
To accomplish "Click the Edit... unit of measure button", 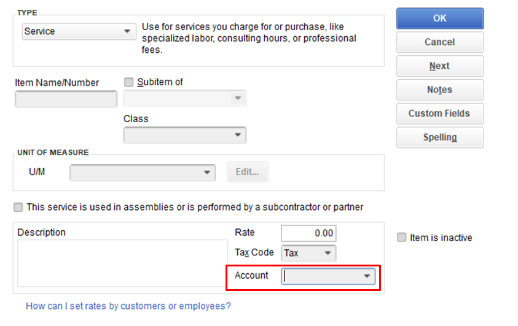I will point(248,172).
